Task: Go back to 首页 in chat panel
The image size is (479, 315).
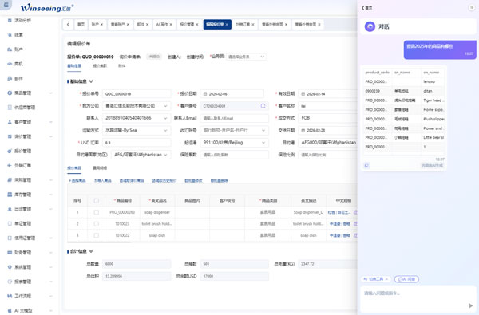Action: (x=367, y=8)
